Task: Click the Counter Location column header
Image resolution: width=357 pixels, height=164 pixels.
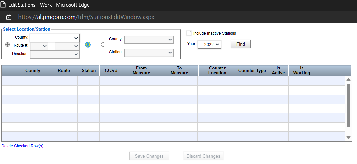Action: pyautogui.click(x=217, y=70)
